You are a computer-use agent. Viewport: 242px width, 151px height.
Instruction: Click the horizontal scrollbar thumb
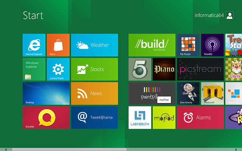tap(69, 149)
